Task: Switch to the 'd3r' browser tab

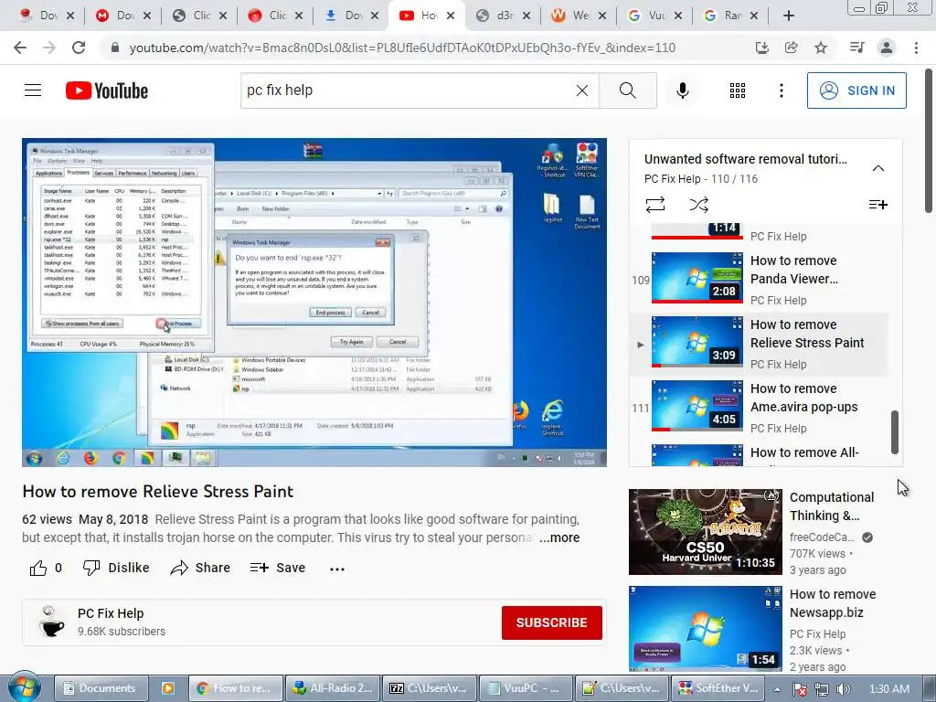Action: [504, 16]
